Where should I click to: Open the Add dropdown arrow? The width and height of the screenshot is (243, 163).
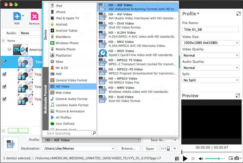click(23, 16)
